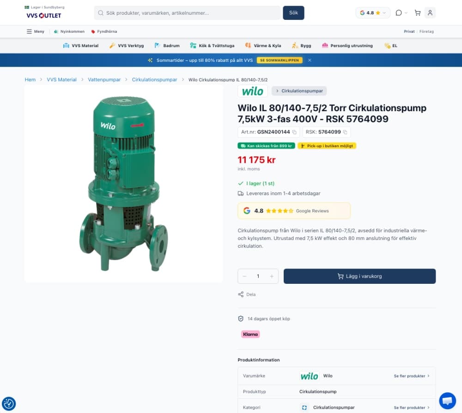Open the shopping cart icon
Screen dimensions: 462x413
point(417,12)
